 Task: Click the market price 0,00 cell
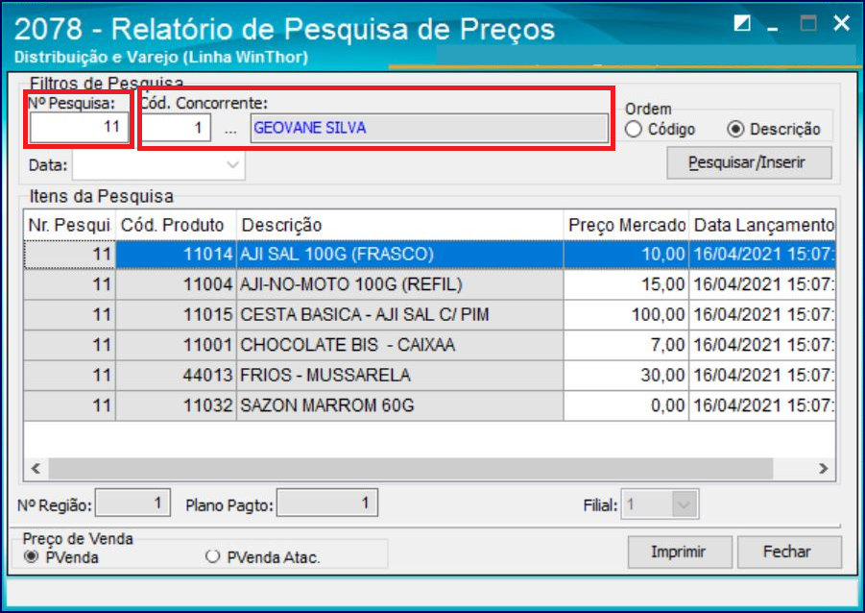[626, 405]
